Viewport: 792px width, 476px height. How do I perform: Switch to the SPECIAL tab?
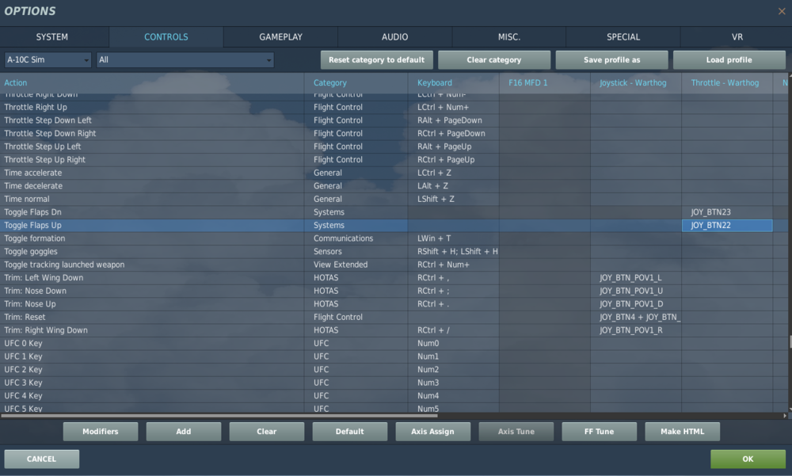623,37
